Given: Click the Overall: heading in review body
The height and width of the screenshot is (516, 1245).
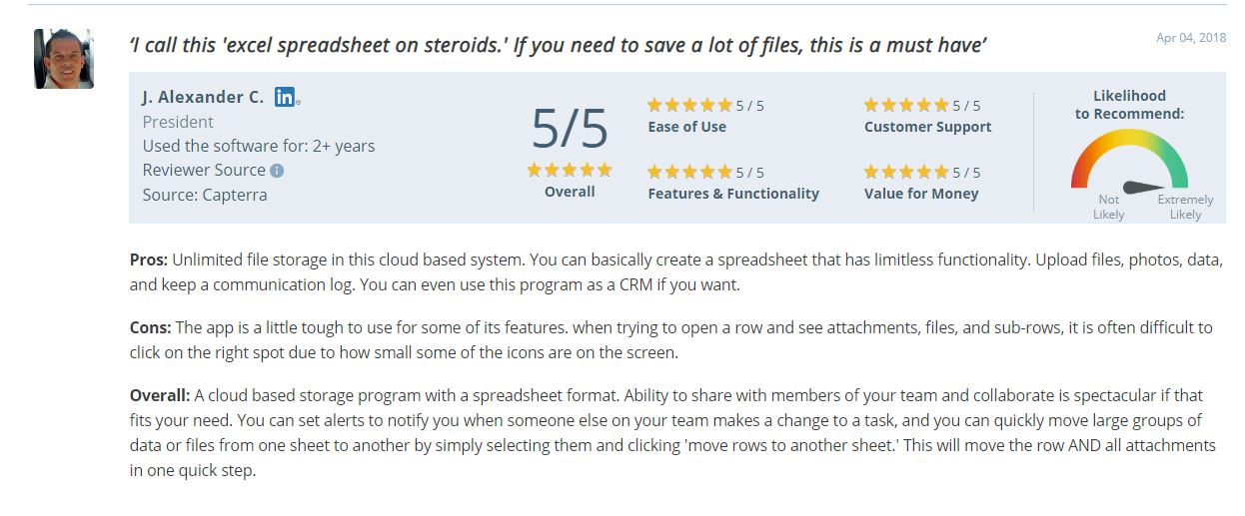Looking at the screenshot, I should (160, 395).
